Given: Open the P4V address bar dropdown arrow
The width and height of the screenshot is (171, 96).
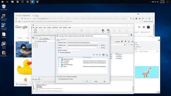Looking at the screenshot, I should click(x=129, y=35).
